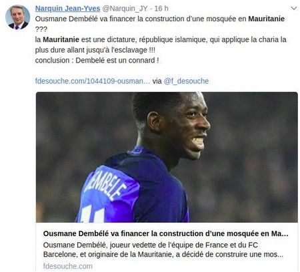300x272 pixels.
Task: Click the word "via" before the mention
Action: click(157, 81)
